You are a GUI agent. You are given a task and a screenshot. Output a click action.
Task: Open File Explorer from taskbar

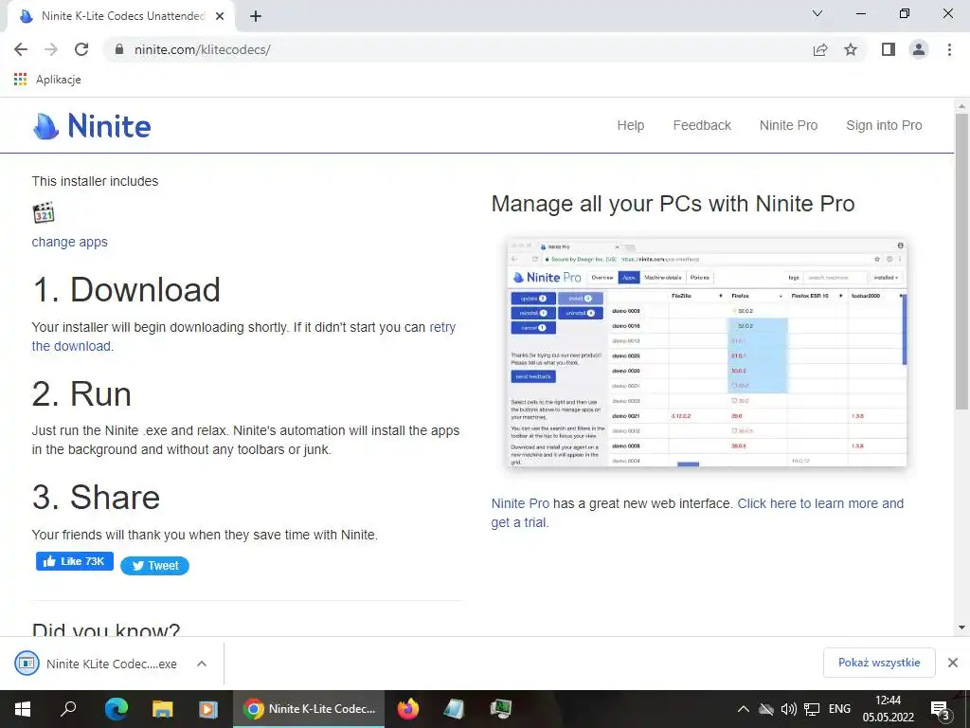point(163,709)
